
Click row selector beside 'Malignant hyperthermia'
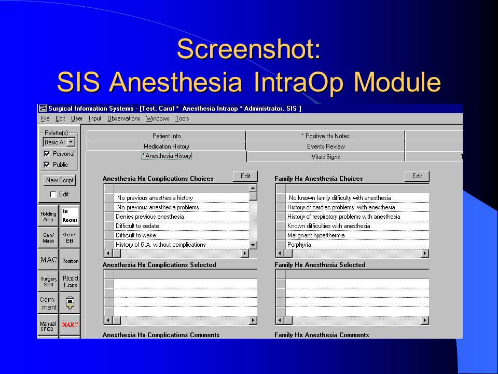pos(281,235)
